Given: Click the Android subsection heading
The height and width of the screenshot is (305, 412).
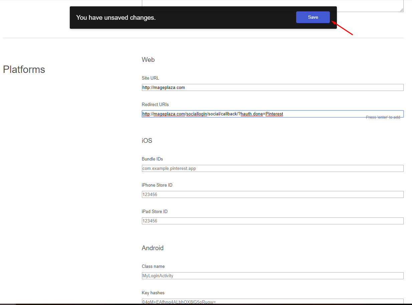Looking at the screenshot, I should (153, 248).
